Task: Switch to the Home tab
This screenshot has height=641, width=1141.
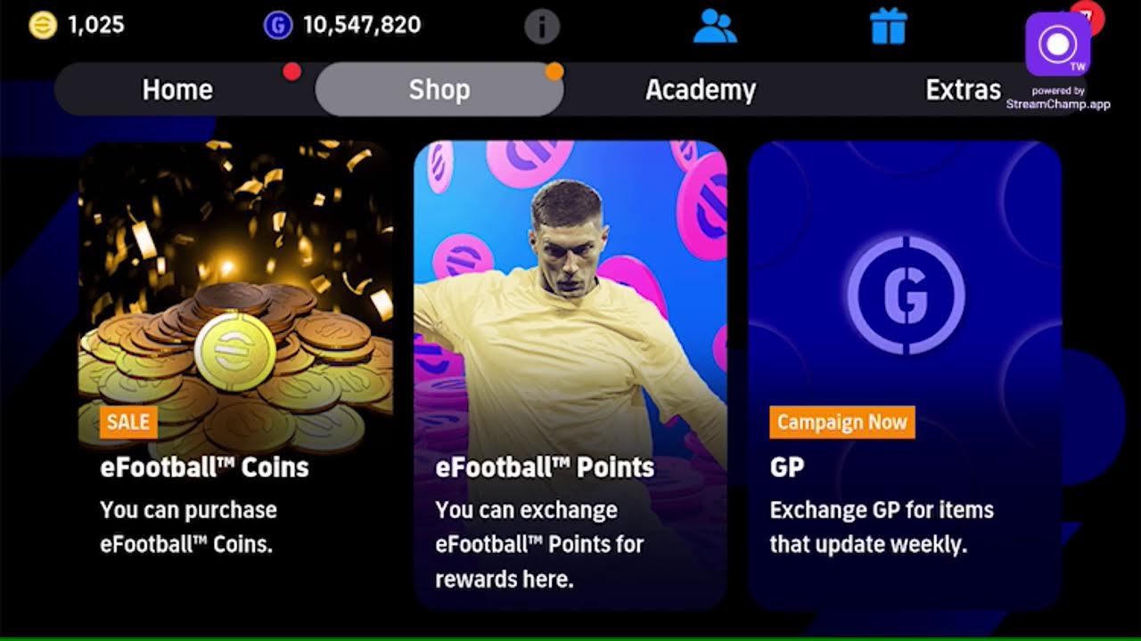Action: point(177,90)
